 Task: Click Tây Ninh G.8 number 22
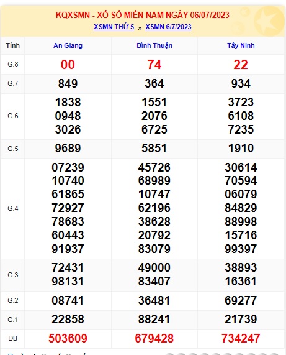tap(241, 65)
